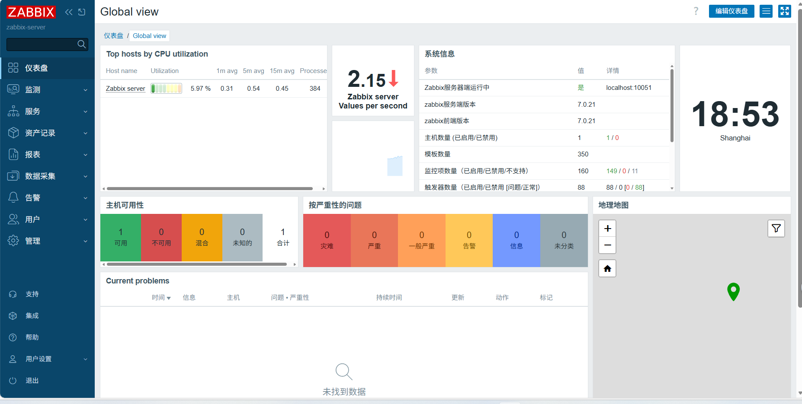Sort problems by 时间 column header
802x404 pixels.
click(161, 298)
